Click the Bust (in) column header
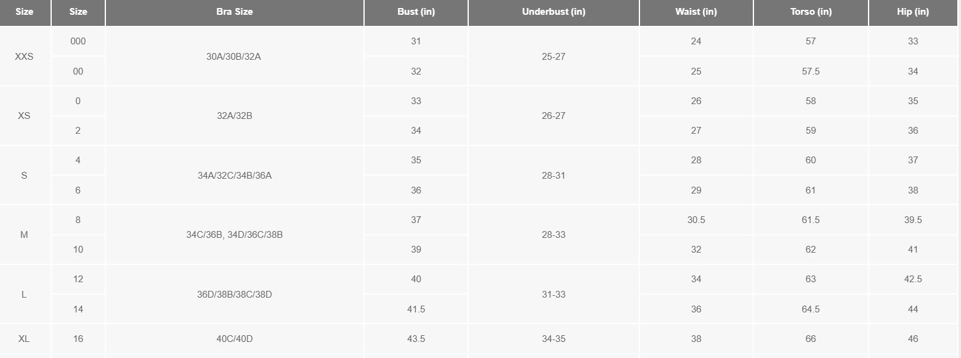961x358 pixels. coord(416,12)
